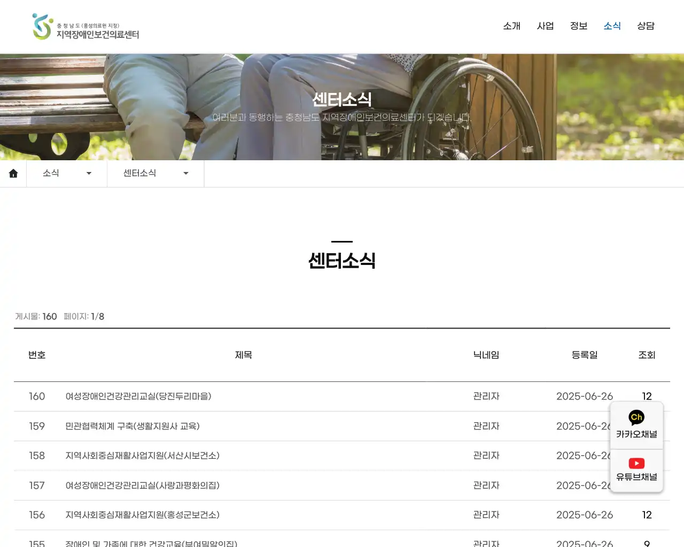Open the YouTube channel icon

click(636, 470)
